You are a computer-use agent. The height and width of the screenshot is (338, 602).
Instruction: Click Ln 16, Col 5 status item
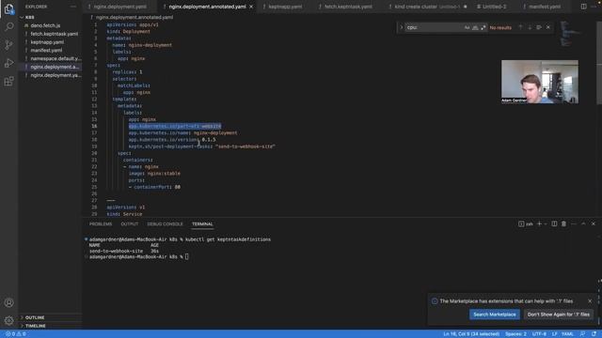click(x=471, y=334)
